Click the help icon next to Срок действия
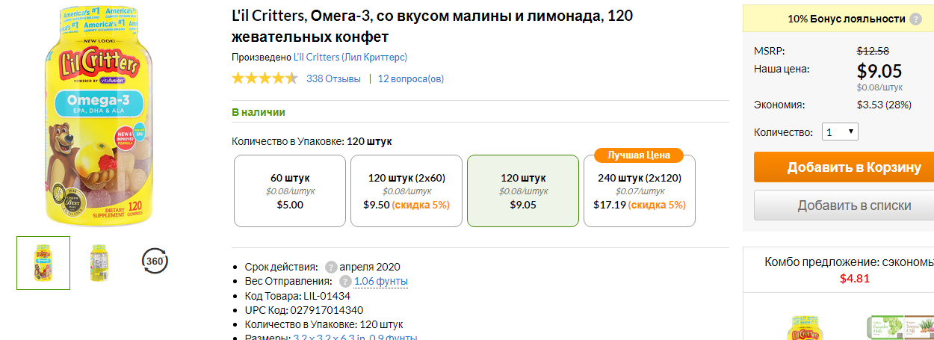This screenshot has width=934, height=340. point(331,267)
